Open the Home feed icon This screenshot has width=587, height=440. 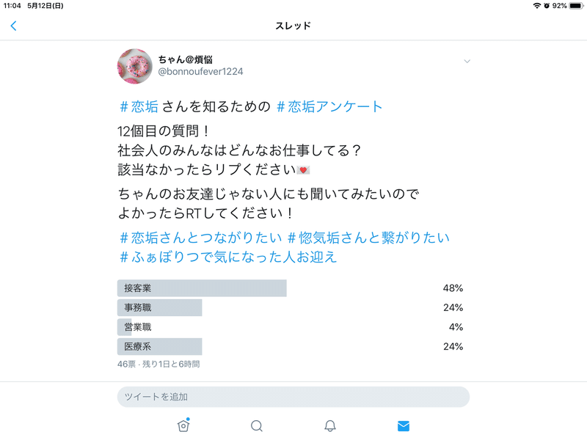pos(183,425)
